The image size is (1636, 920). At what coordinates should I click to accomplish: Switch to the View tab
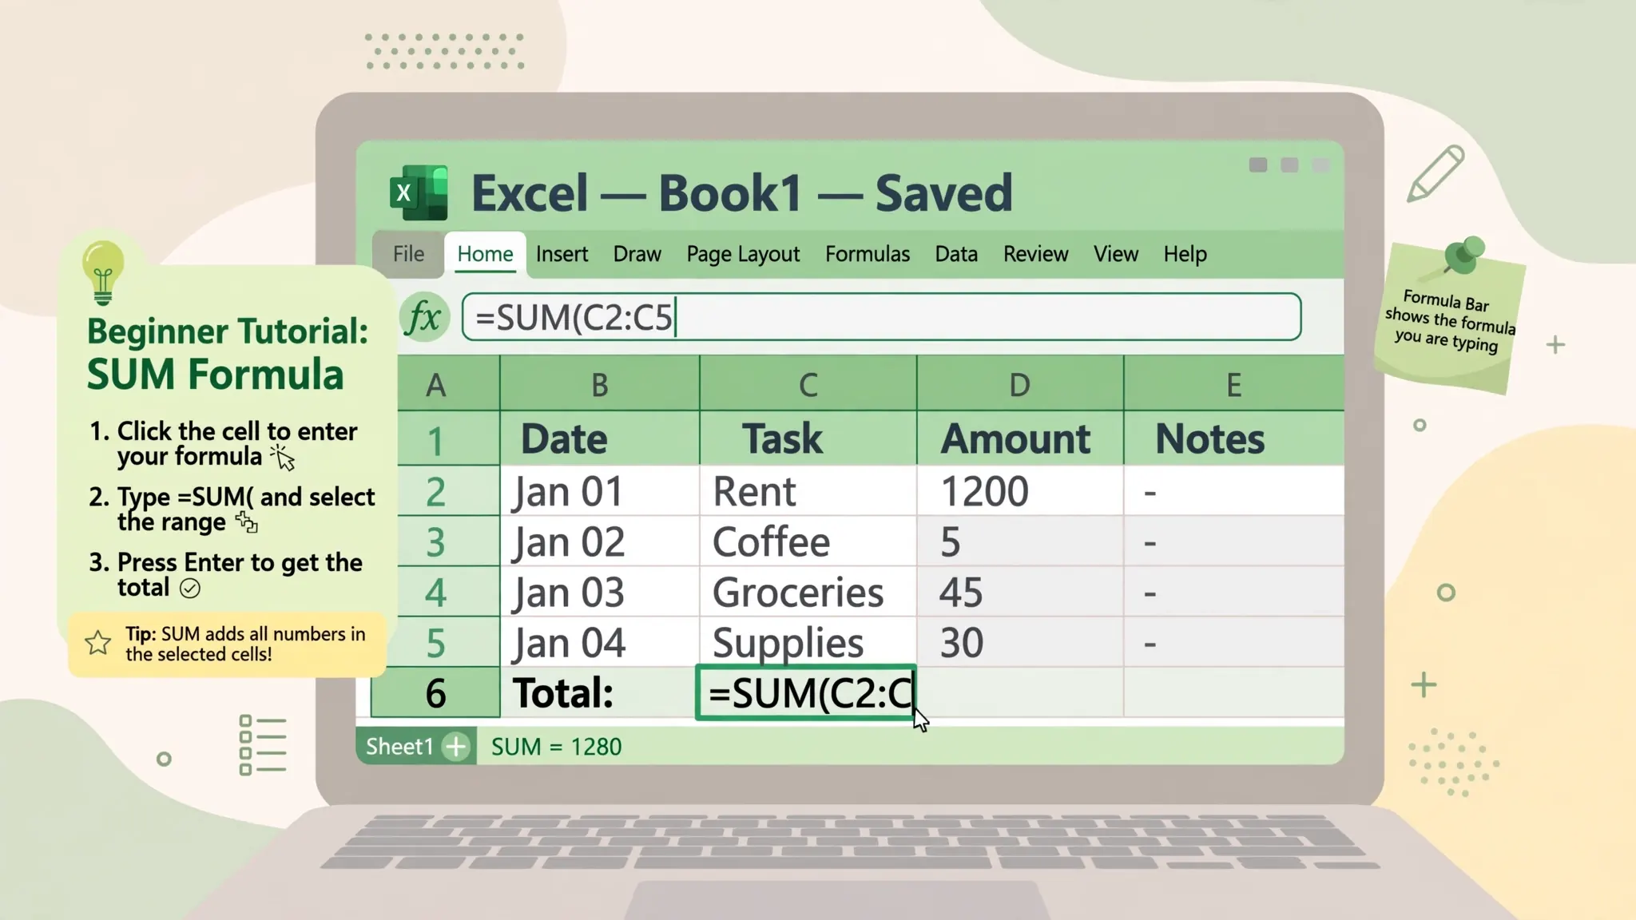[1115, 254]
